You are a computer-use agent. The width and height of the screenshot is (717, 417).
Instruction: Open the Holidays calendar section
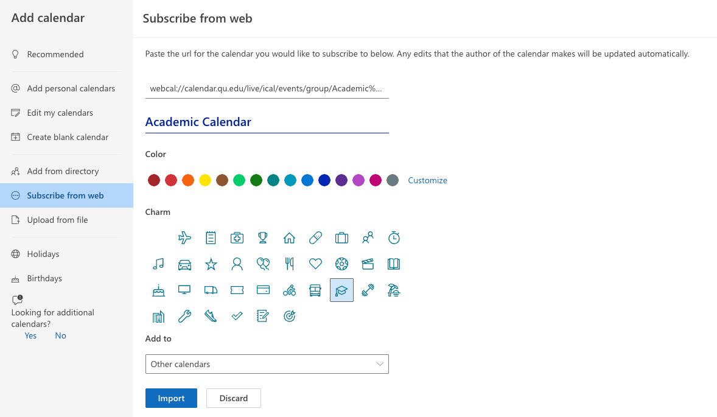click(43, 254)
